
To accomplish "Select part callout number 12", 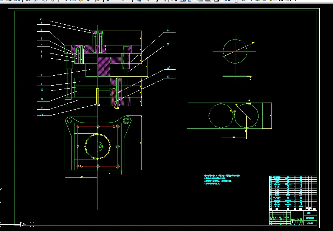I will (x=41, y=108).
